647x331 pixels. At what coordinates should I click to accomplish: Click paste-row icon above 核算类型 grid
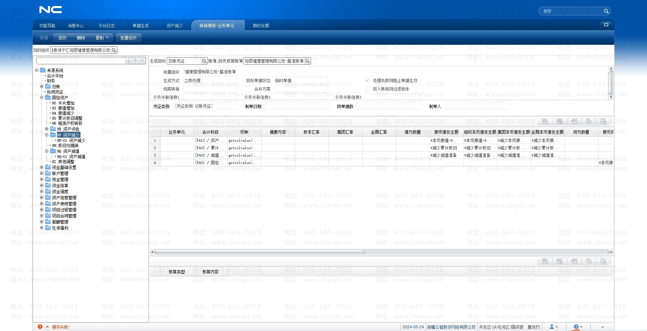point(604,261)
